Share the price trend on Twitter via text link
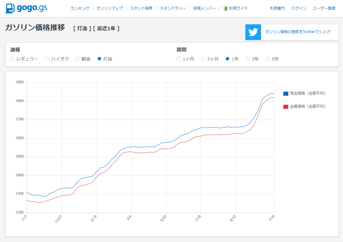The width and height of the screenshot is (343, 242). [298, 32]
